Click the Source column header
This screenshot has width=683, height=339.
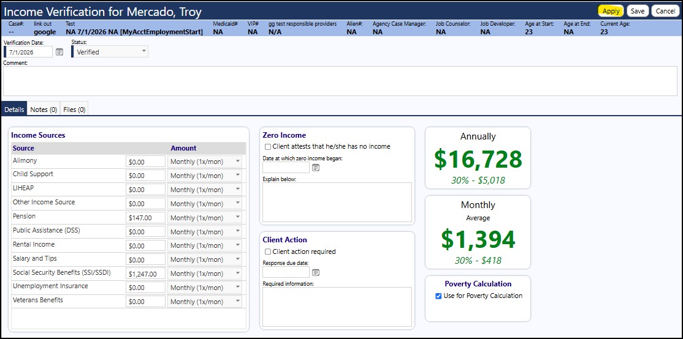tap(23, 148)
